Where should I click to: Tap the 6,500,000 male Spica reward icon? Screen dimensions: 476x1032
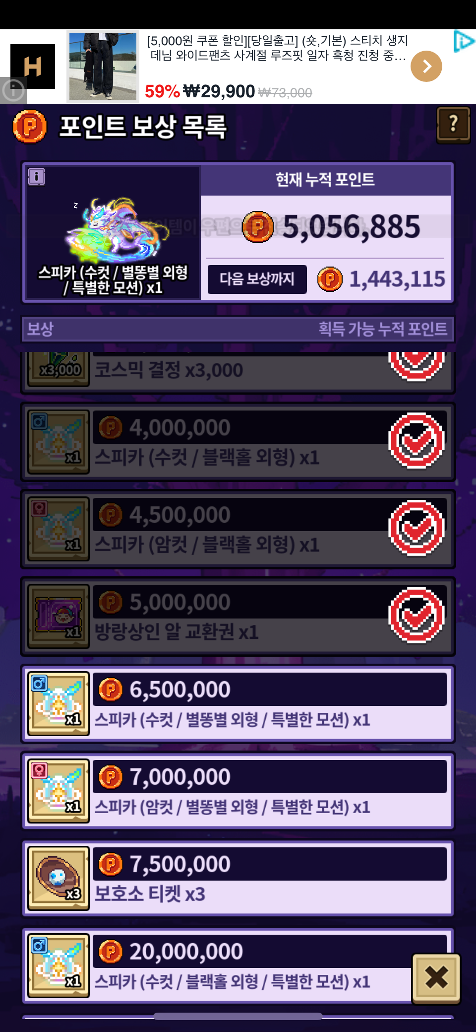click(x=59, y=703)
